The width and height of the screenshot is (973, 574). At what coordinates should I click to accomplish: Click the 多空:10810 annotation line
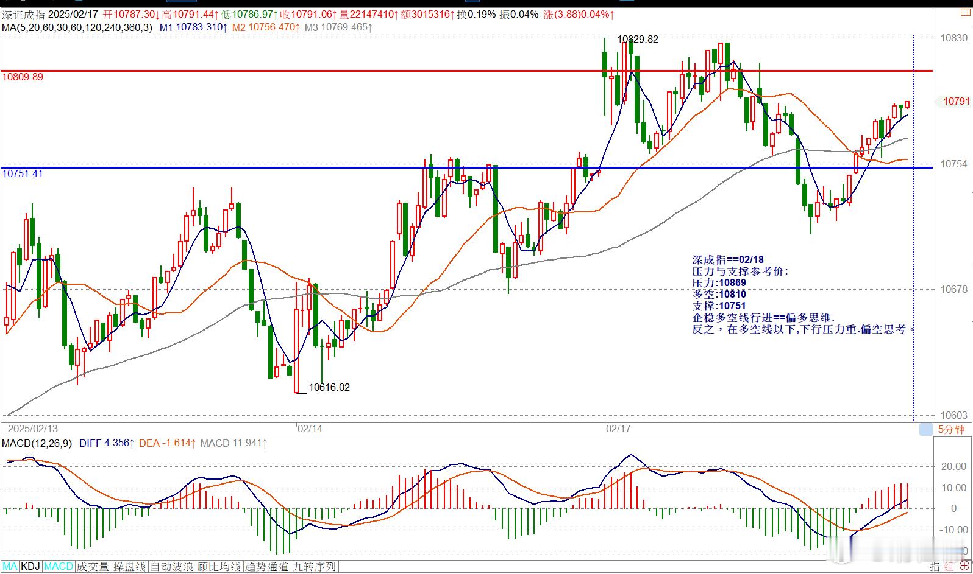[x=719, y=294]
